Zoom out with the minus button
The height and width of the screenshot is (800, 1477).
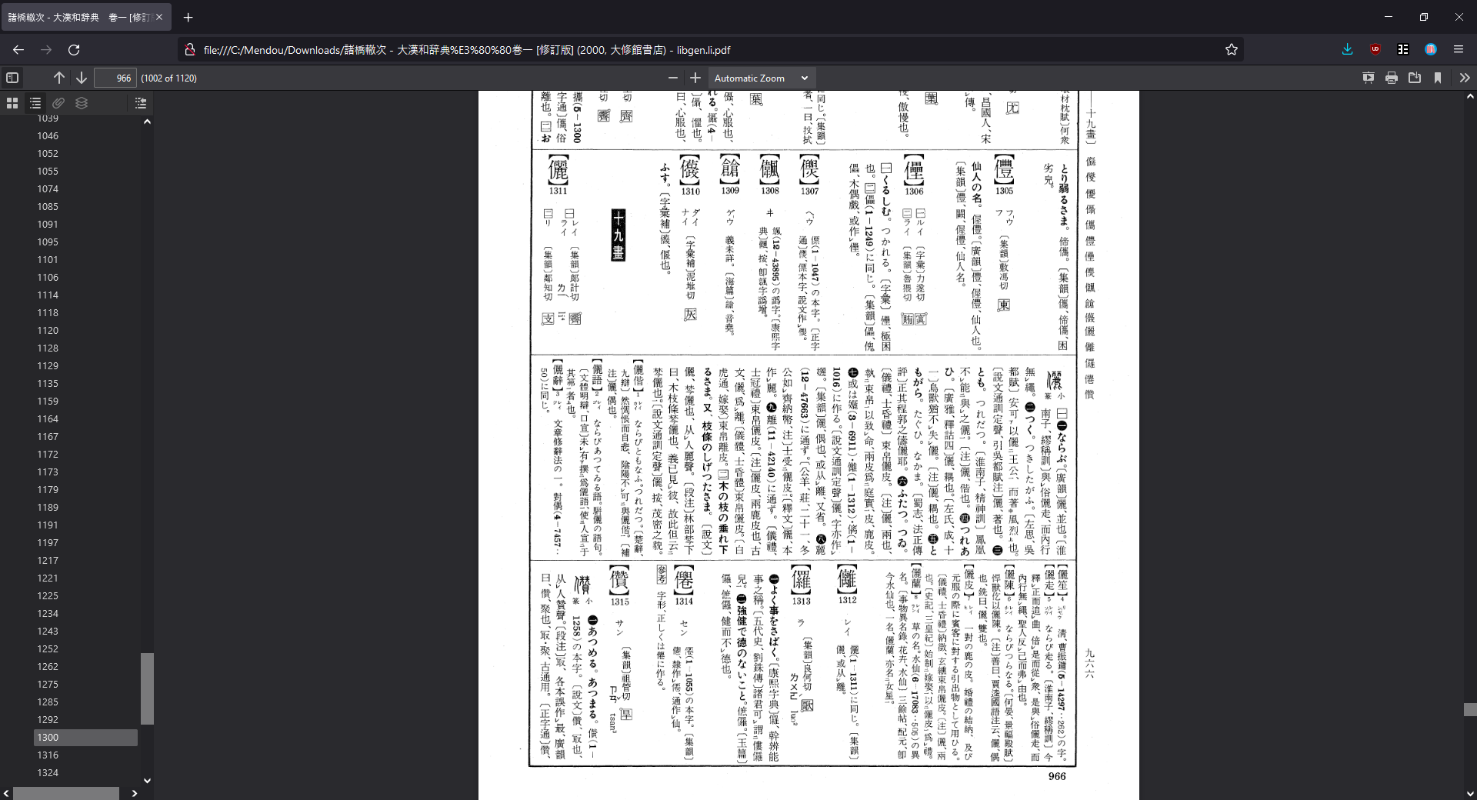673,78
